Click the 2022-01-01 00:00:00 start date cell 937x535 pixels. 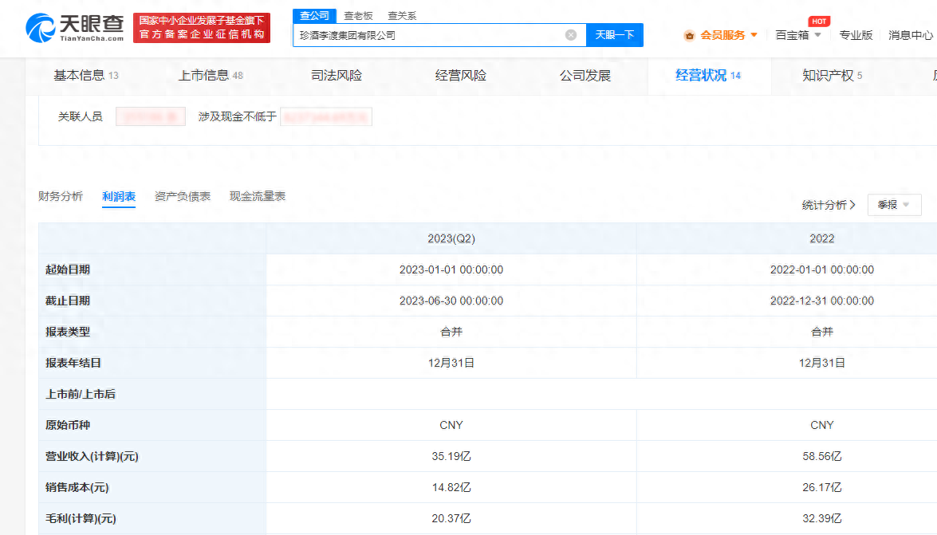[x=821, y=269]
